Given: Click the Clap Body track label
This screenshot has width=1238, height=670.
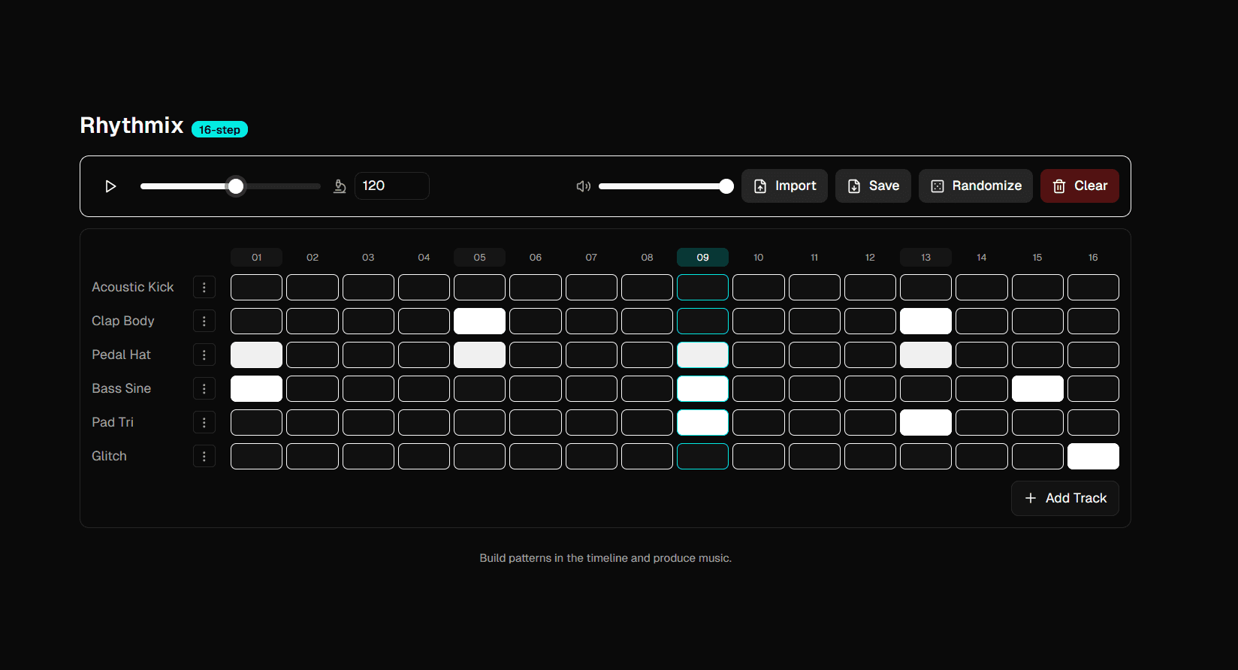Looking at the screenshot, I should click(x=122, y=321).
